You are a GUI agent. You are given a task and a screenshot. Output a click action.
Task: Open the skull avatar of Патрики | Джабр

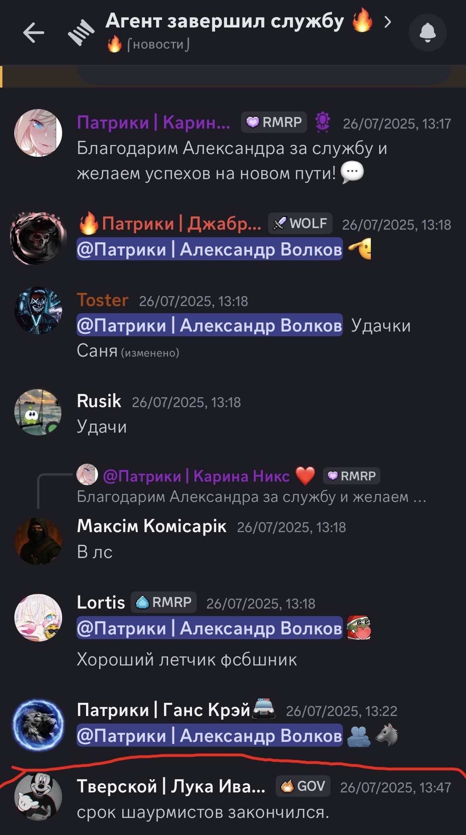(x=38, y=238)
